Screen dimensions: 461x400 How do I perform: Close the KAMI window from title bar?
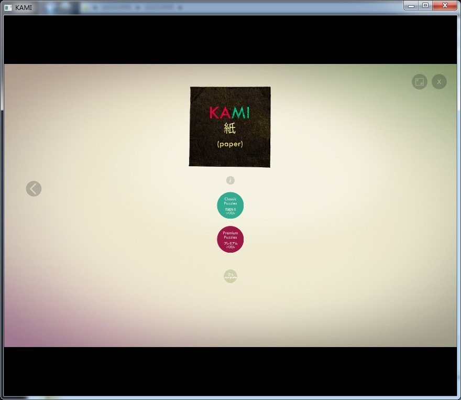[445, 6]
